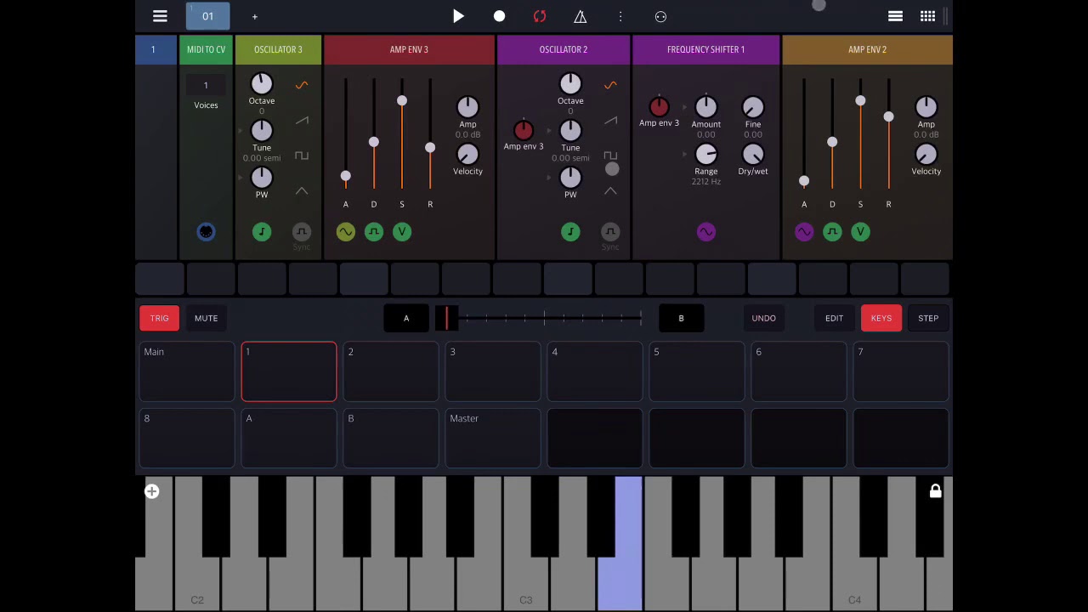Toggle the red loop icon
The height and width of the screenshot is (612, 1088).
tap(540, 16)
